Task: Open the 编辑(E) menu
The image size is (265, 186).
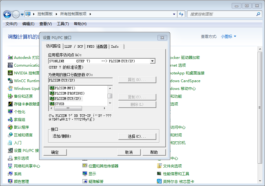Action: [28, 24]
